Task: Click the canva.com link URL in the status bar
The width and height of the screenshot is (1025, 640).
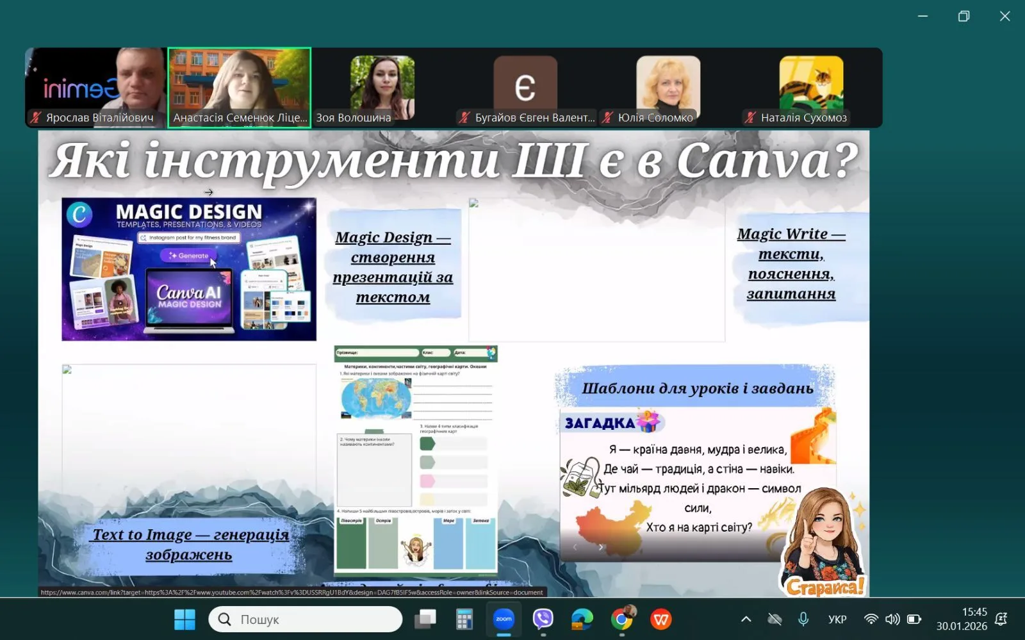Action: tap(292, 593)
